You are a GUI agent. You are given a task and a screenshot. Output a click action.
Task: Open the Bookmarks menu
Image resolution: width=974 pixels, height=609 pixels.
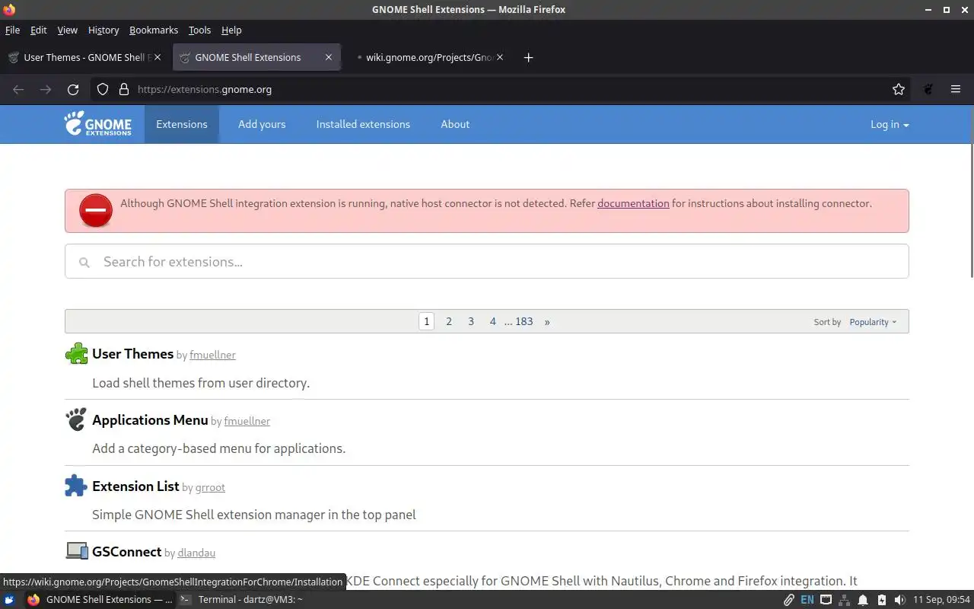pos(154,30)
